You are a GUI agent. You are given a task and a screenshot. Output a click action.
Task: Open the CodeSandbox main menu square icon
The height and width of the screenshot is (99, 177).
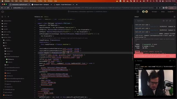(2, 12)
